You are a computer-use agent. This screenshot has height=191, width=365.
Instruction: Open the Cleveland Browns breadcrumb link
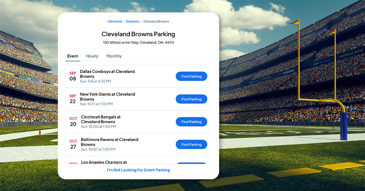pyautogui.click(x=156, y=22)
